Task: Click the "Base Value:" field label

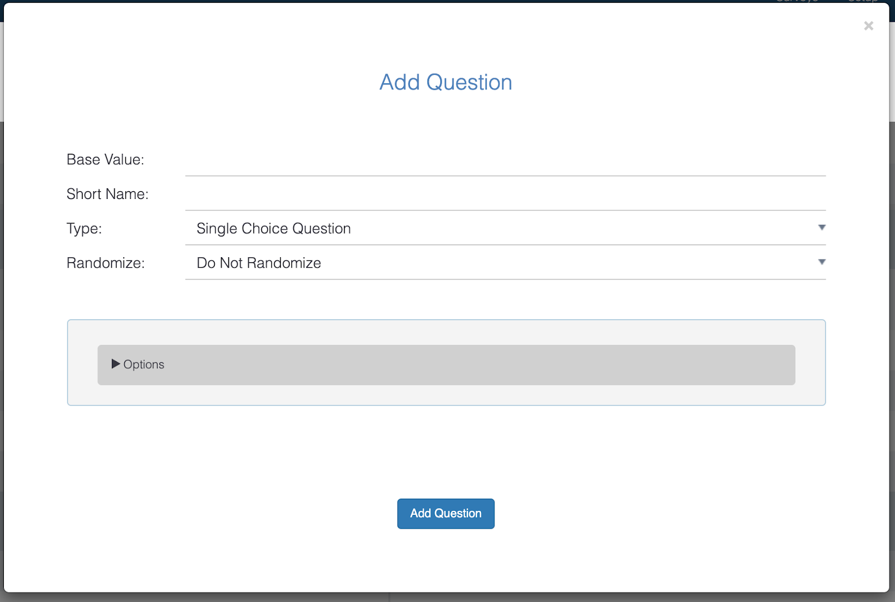Action: (105, 160)
